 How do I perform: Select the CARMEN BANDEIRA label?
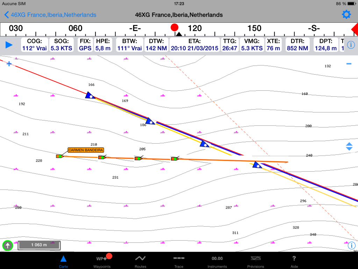[x=86, y=150]
